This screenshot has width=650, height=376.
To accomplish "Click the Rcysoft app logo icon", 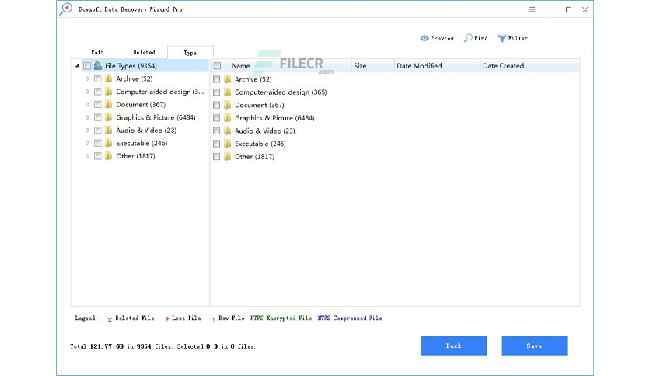I will pos(65,9).
